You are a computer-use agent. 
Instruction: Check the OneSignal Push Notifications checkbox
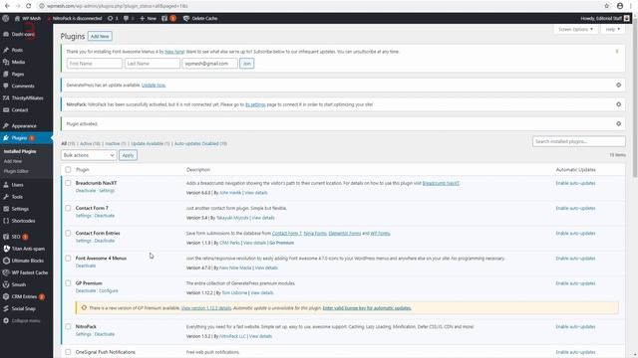pos(68,352)
